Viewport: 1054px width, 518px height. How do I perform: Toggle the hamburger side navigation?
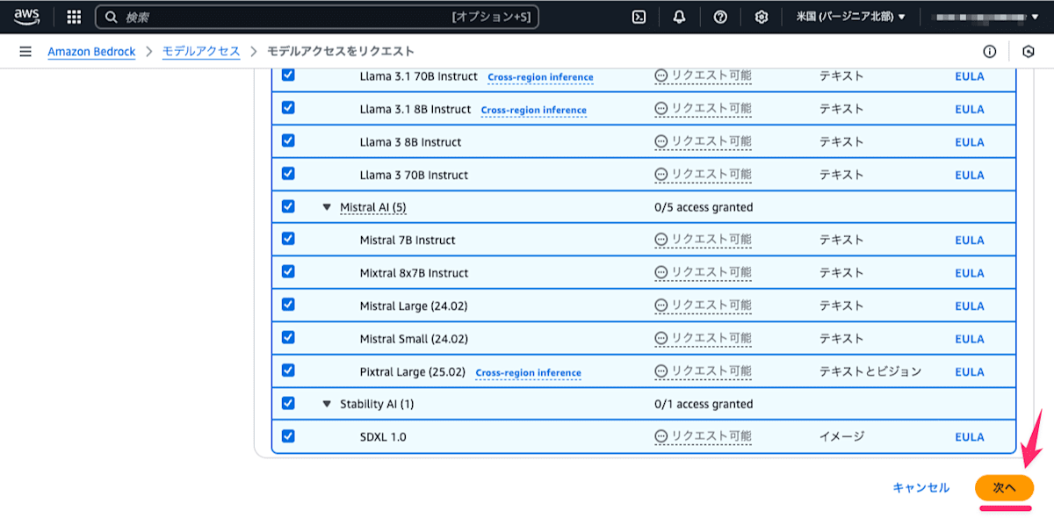(25, 52)
